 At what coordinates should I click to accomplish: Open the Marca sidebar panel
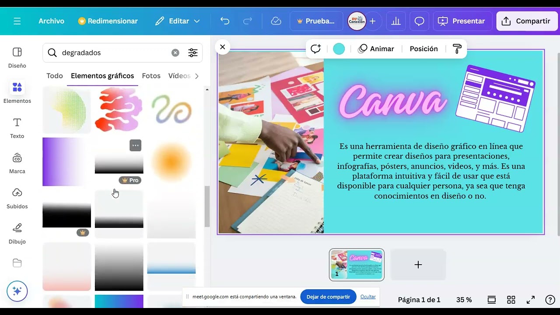[x=17, y=163]
